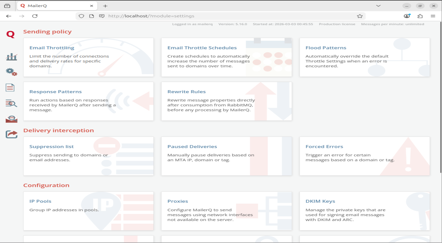Open the browser hamburger menu

pos(433,16)
